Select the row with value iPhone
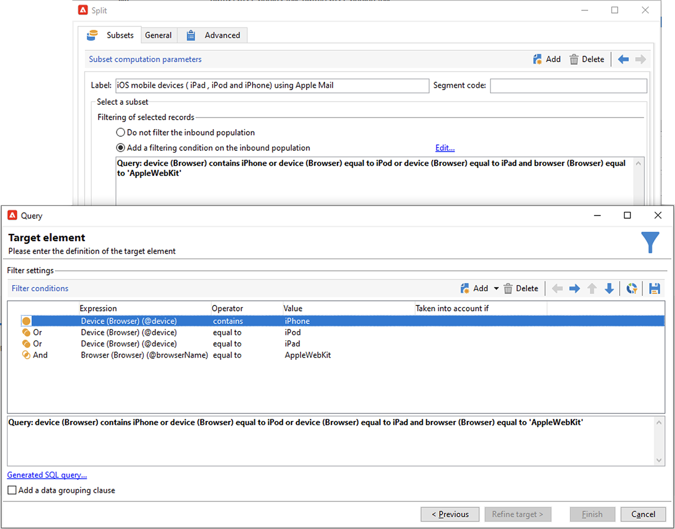 coord(337,321)
